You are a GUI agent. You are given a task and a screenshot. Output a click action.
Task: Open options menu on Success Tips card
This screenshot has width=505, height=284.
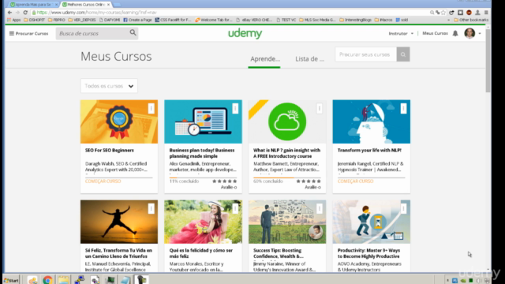(319, 208)
